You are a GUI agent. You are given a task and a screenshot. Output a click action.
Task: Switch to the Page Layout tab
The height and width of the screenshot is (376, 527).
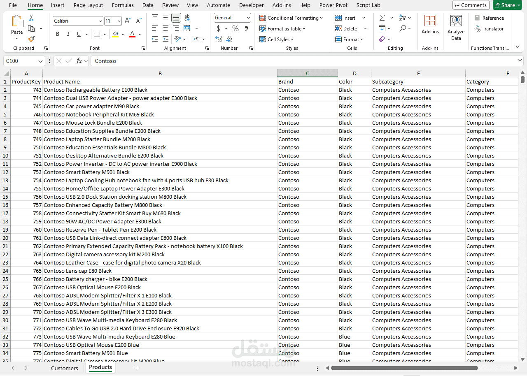pyautogui.click(x=88, y=5)
